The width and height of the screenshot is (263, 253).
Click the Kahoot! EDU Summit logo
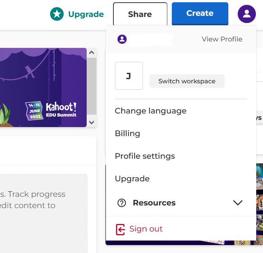coord(61,109)
